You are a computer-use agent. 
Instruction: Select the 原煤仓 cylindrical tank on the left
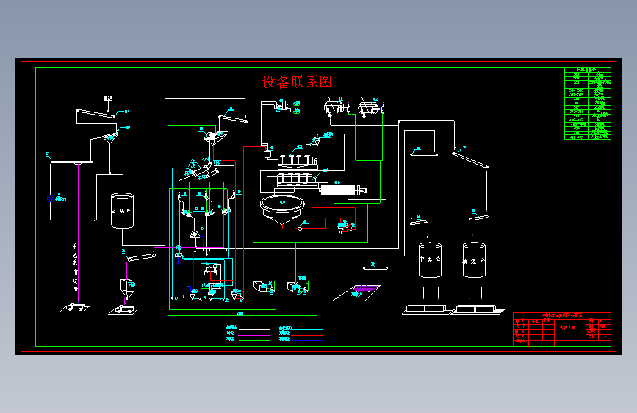(x=122, y=211)
